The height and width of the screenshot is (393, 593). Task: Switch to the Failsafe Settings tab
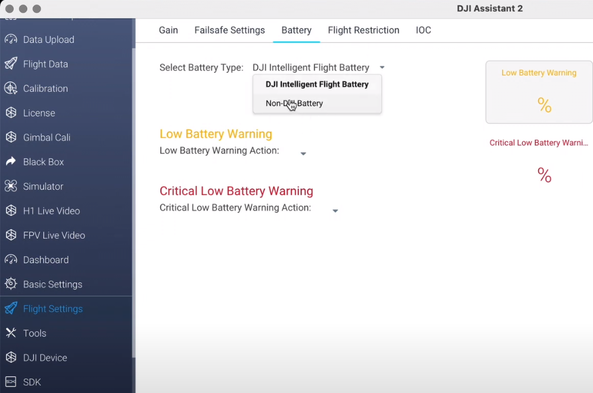tap(230, 30)
